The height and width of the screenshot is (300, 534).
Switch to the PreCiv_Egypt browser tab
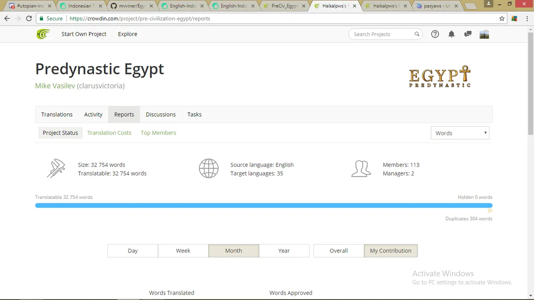click(x=284, y=6)
